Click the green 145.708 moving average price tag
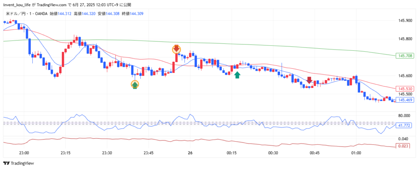 point(404,56)
